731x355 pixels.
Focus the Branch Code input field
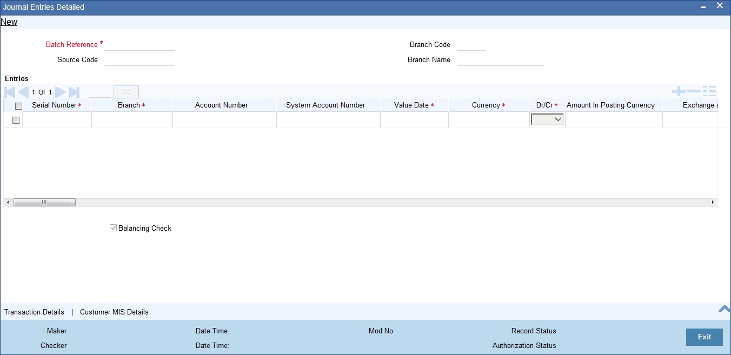471,45
